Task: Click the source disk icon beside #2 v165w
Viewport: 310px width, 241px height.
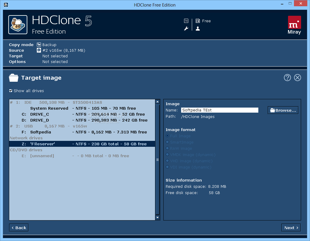Action: coord(39,50)
